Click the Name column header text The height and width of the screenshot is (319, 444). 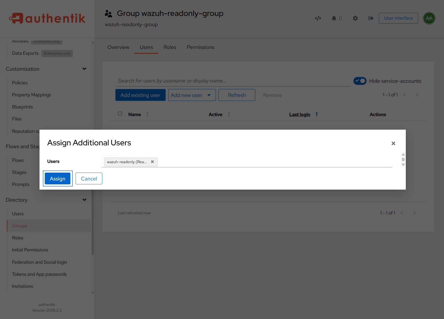134,114
